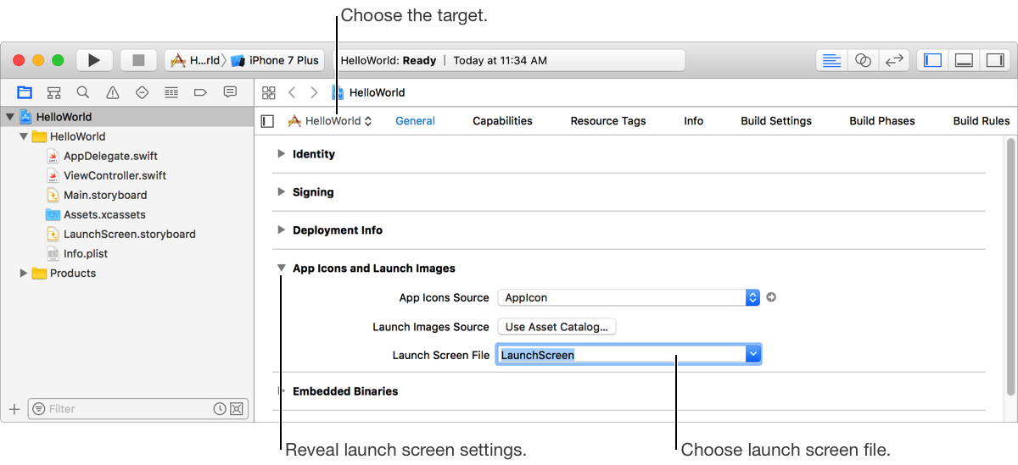Click the Run (play) button
The height and width of the screenshot is (465, 1018).
coord(94,60)
